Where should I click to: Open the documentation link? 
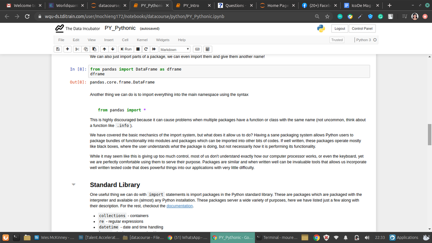180,206
